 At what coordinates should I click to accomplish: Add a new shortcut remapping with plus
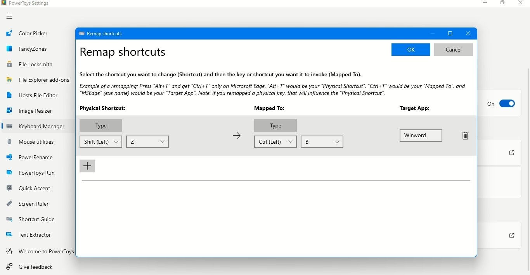[87, 166]
